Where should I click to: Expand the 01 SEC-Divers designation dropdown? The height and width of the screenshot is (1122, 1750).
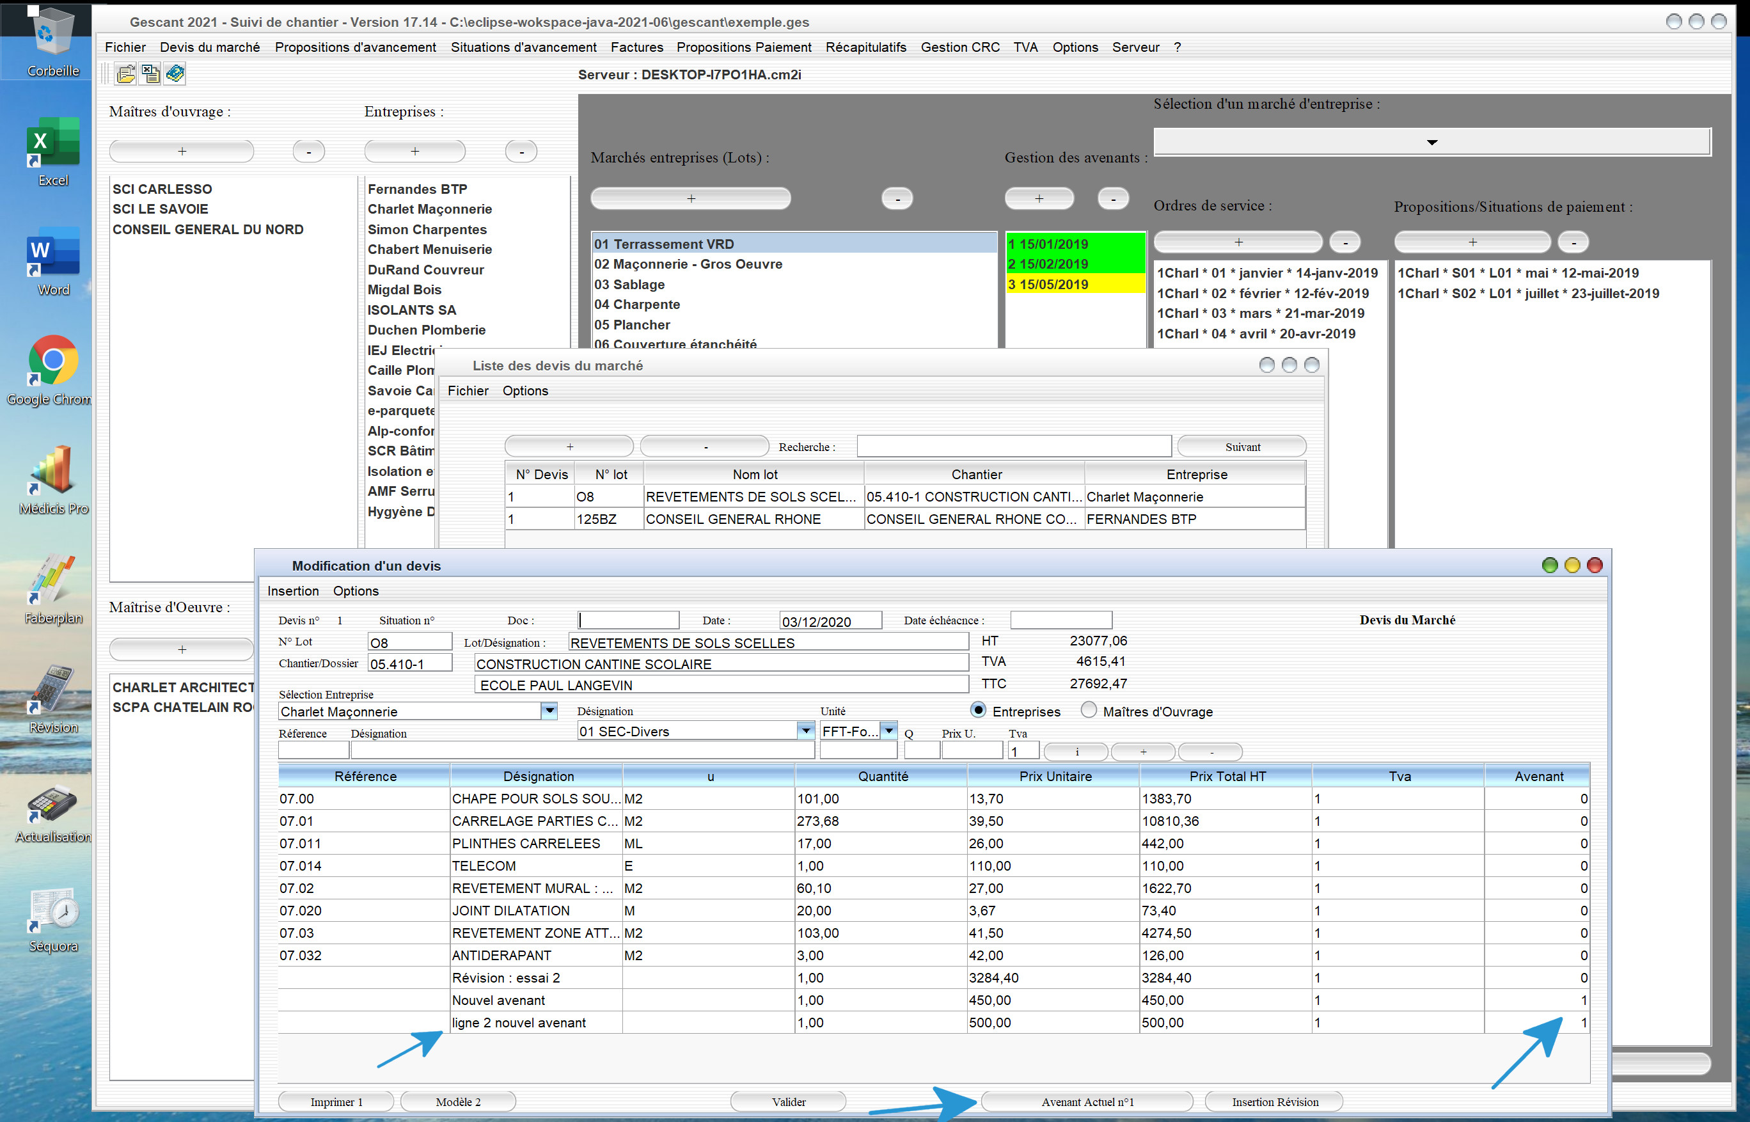coord(805,730)
